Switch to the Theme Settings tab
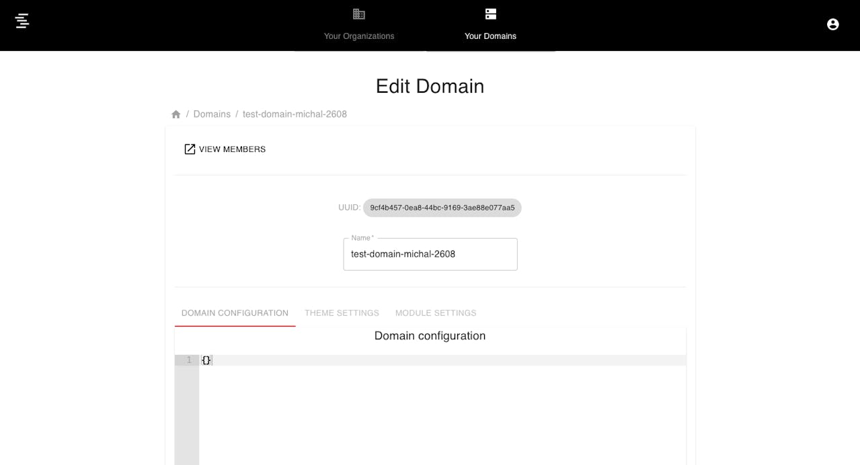The image size is (860, 465). [x=342, y=313]
